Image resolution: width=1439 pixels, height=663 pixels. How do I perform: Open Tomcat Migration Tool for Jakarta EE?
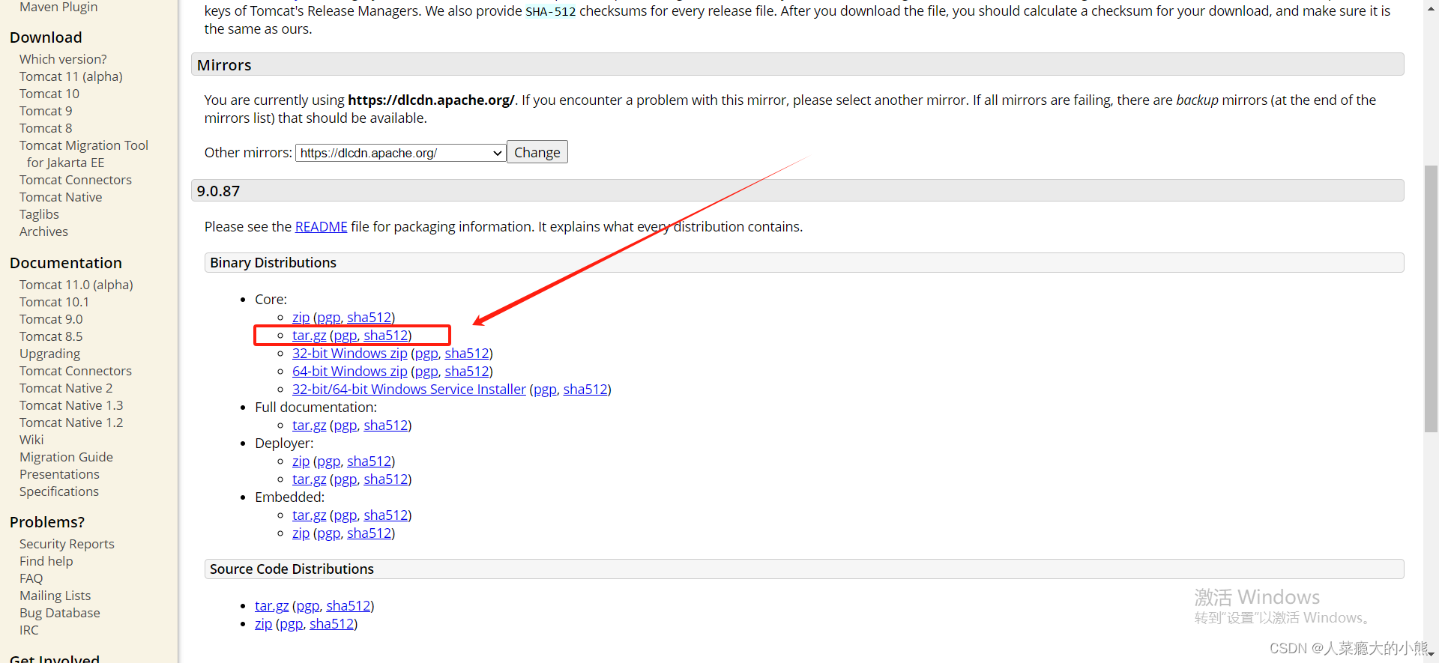[x=84, y=154]
